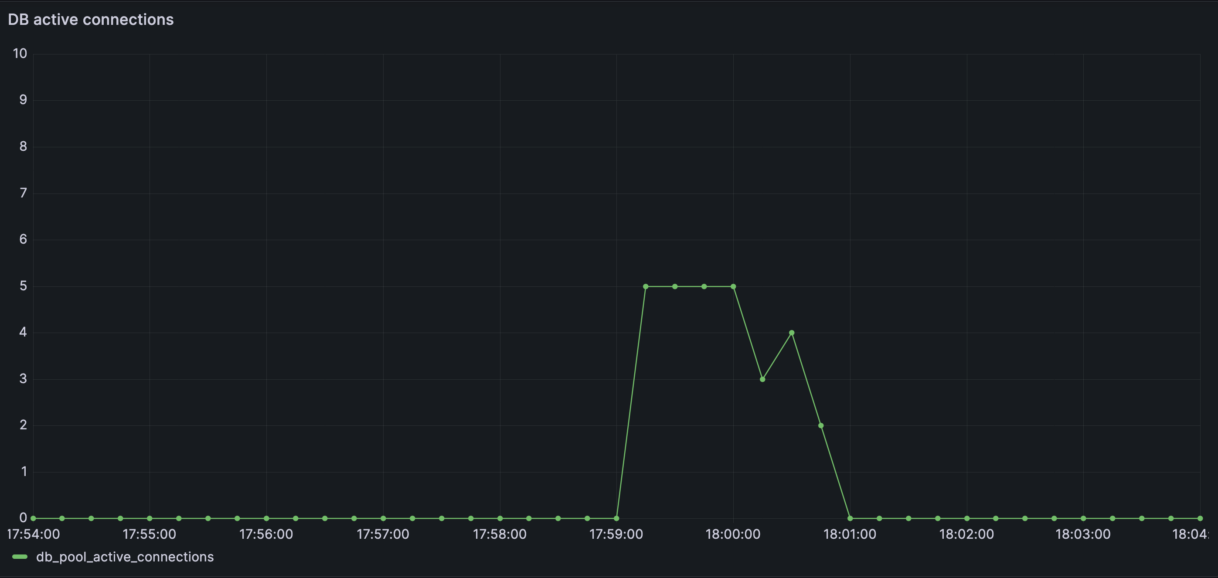Click the data point peaking at 5 connections
The image size is (1218, 578).
[x=646, y=286]
